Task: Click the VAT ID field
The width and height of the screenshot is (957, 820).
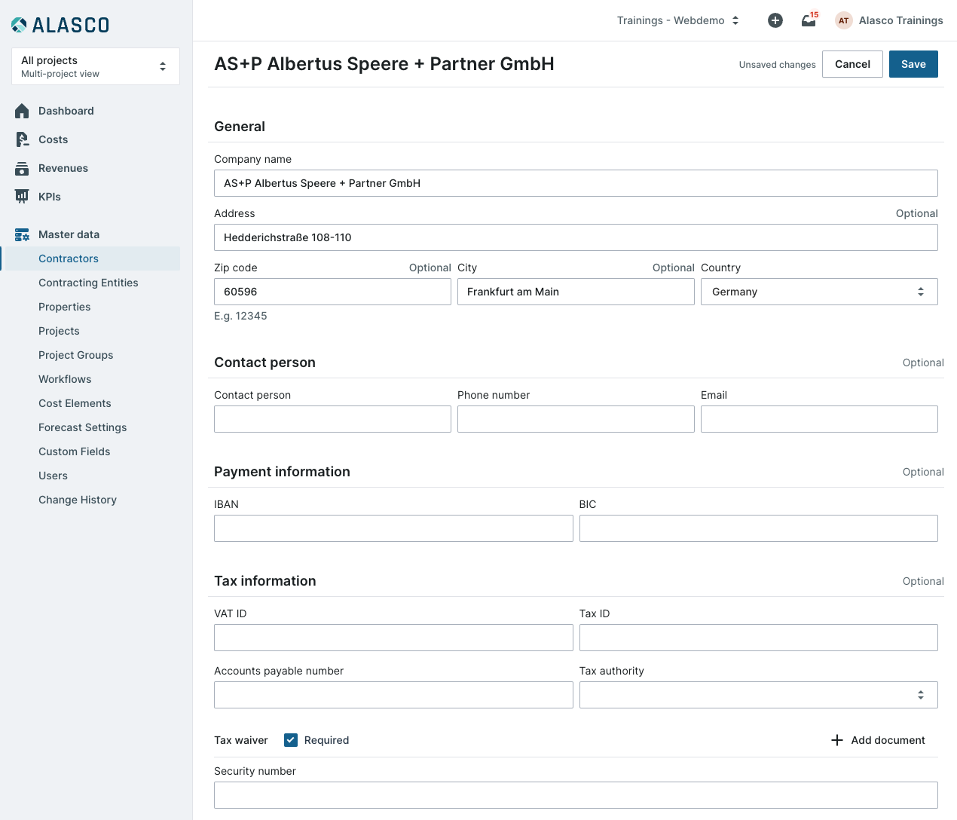Action: point(393,638)
